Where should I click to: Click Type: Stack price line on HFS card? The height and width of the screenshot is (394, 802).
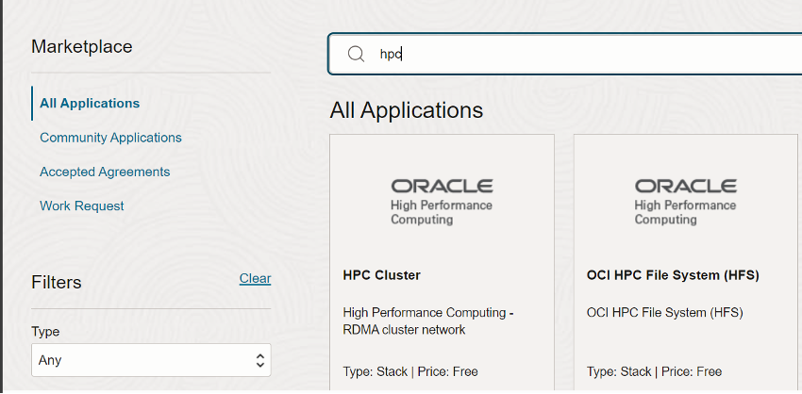(654, 371)
